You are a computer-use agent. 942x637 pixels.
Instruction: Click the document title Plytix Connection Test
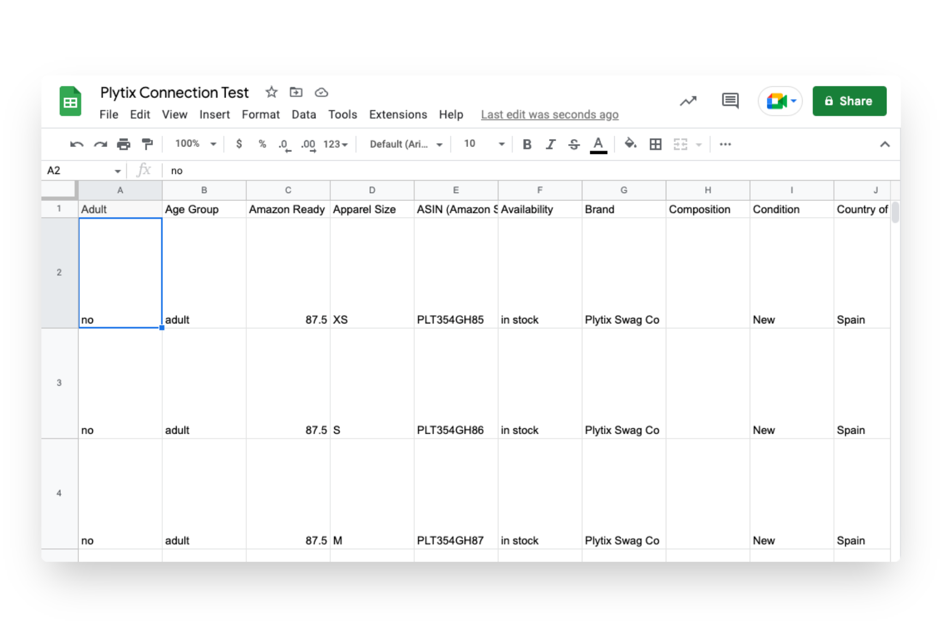(174, 92)
